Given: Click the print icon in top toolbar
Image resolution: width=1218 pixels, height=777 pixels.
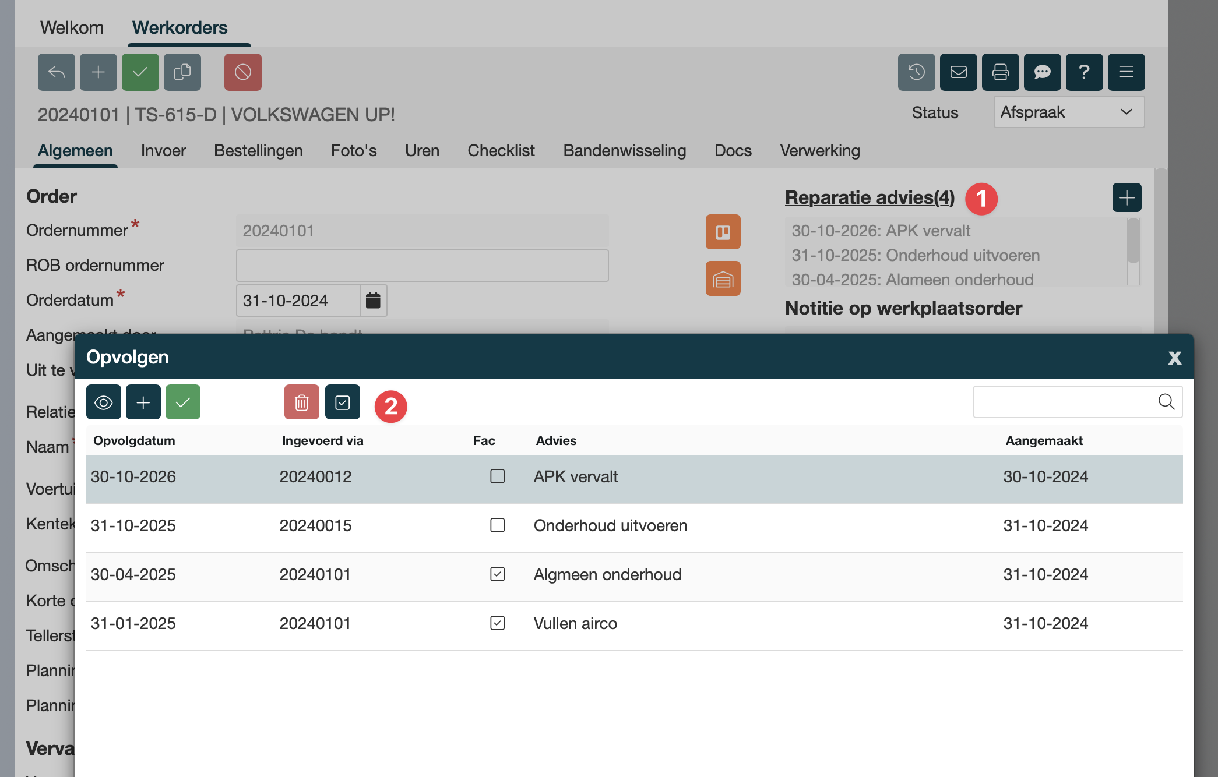Looking at the screenshot, I should pos(1000,72).
